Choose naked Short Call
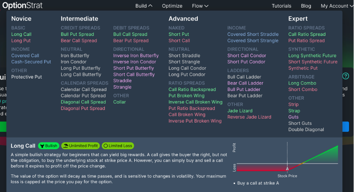 (x=179, y=41)
